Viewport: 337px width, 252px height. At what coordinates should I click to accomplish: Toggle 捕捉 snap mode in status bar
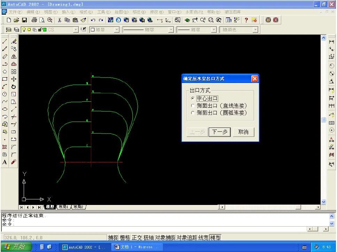click(113, 238)
